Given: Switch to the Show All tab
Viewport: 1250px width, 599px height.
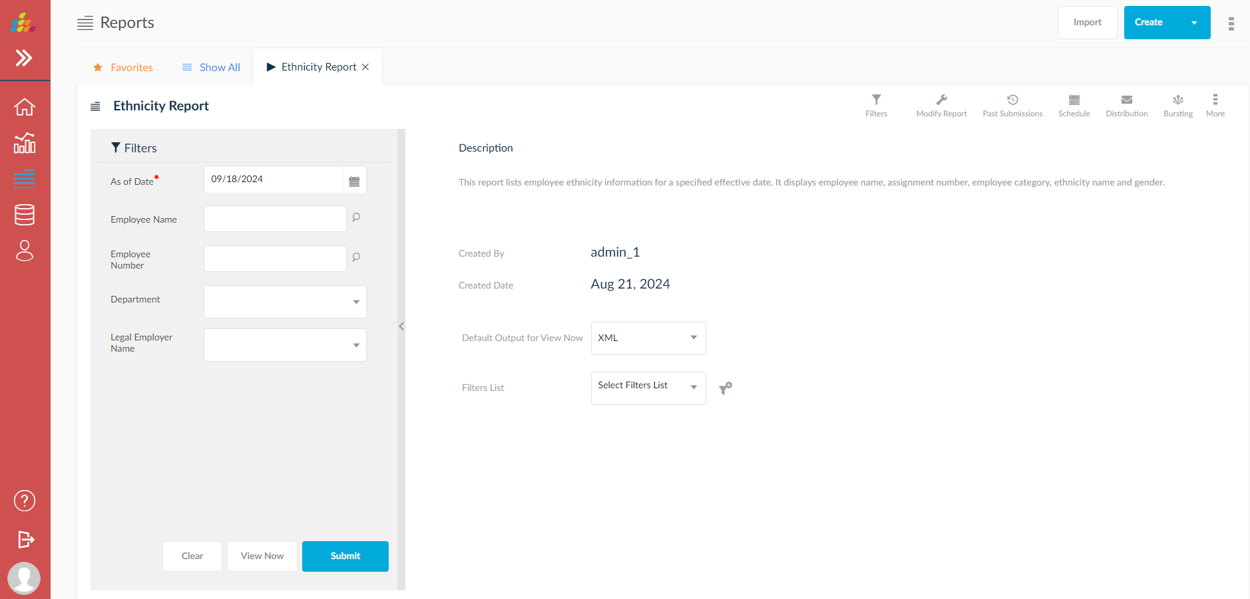Looking at the screenshot, I should coord(211,68).
